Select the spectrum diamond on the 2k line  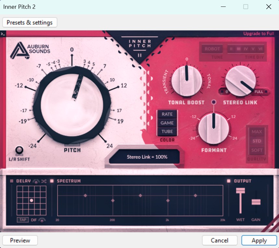point(168,201)
